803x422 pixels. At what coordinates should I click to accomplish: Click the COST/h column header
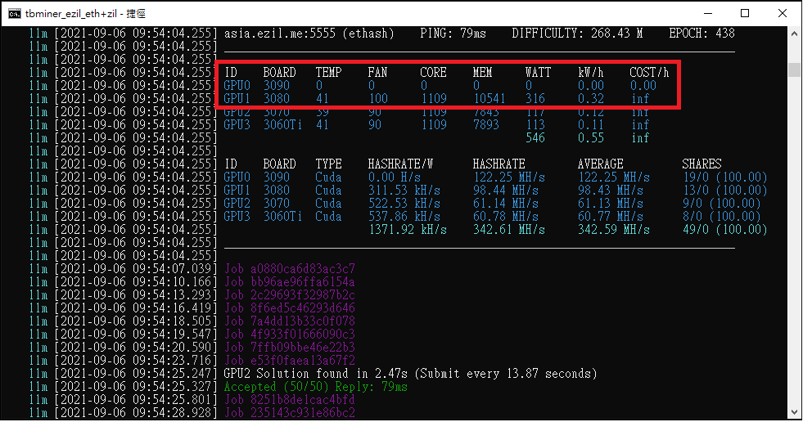coord(649,73)
